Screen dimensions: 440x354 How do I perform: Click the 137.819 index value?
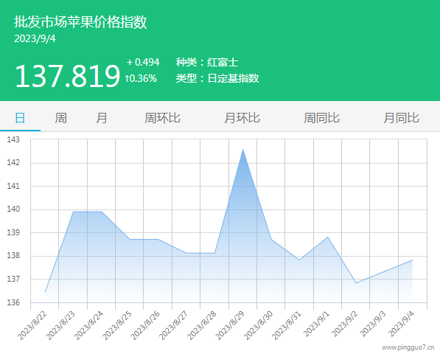point(67,76)
